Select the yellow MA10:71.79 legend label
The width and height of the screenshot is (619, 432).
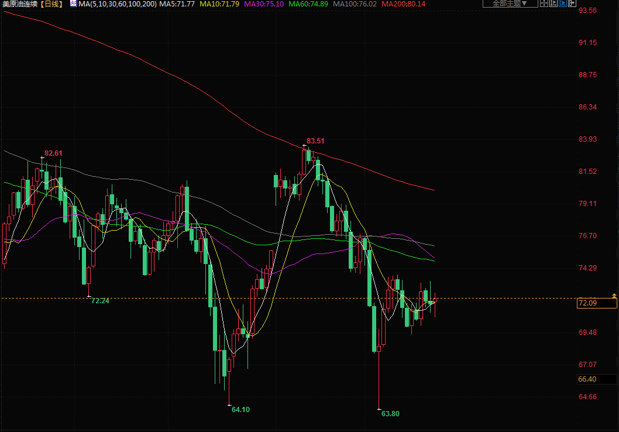coord(219,4)
